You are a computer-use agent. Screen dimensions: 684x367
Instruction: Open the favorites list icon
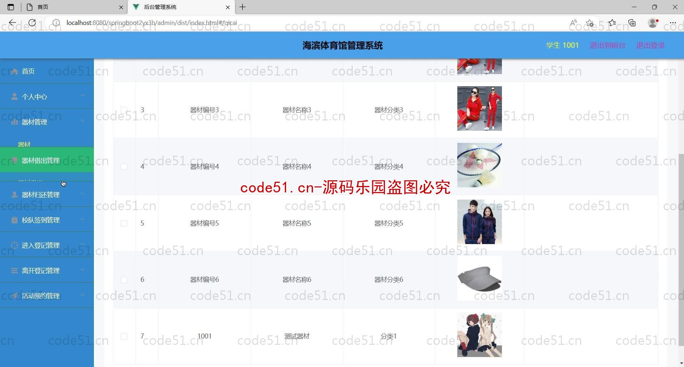(x=612, y=23)
